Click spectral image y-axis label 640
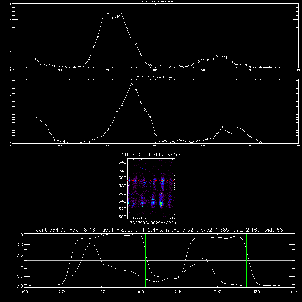Screen dimensions: 302x302 (x=123, y=162)
